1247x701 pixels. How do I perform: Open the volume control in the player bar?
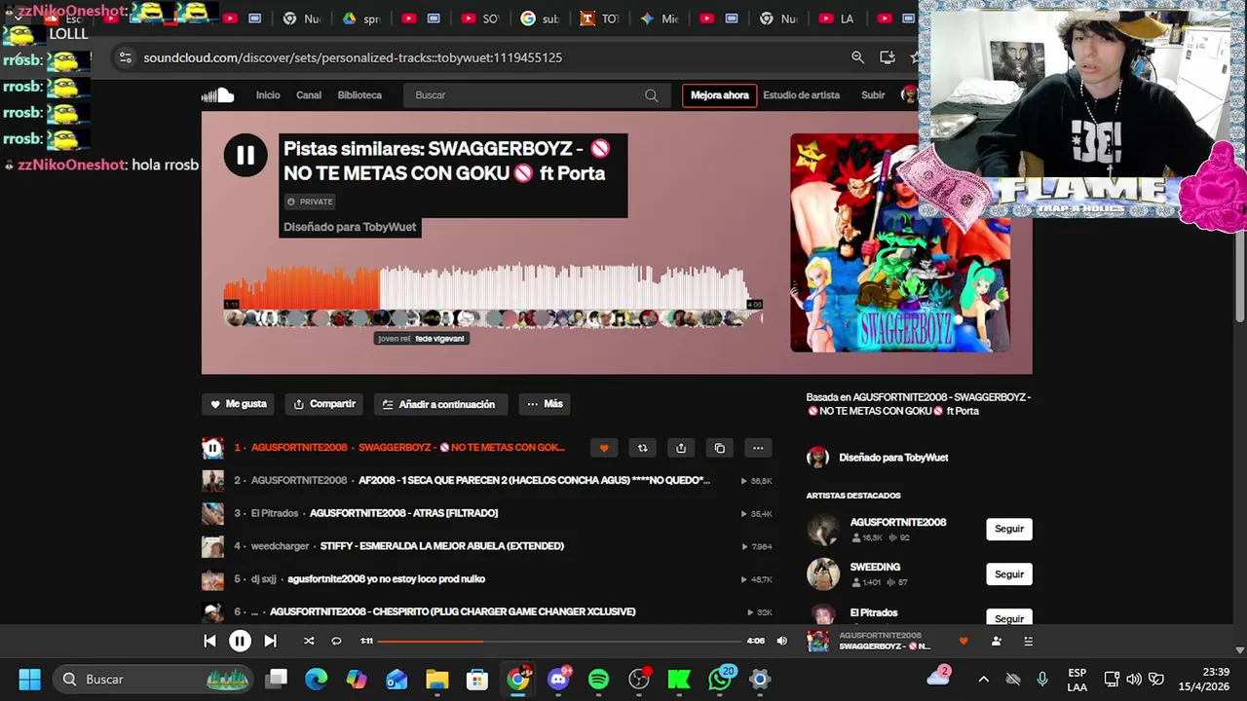click(x=781, y=641)
